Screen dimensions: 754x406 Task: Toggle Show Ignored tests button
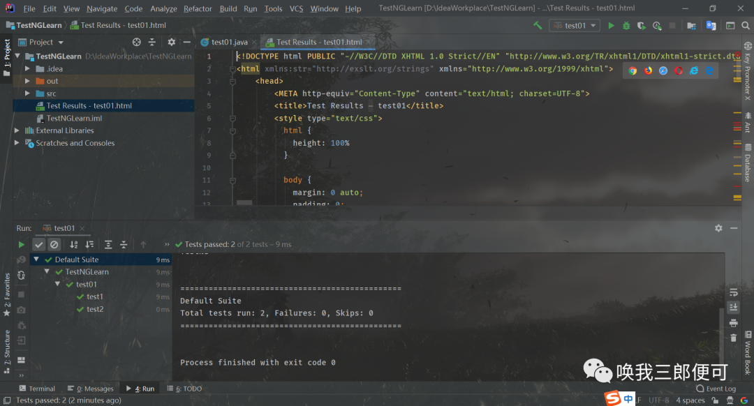tap(54, 245)
